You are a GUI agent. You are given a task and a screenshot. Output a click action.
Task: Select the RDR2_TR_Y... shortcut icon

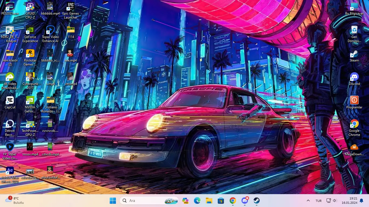pos(10,34)
